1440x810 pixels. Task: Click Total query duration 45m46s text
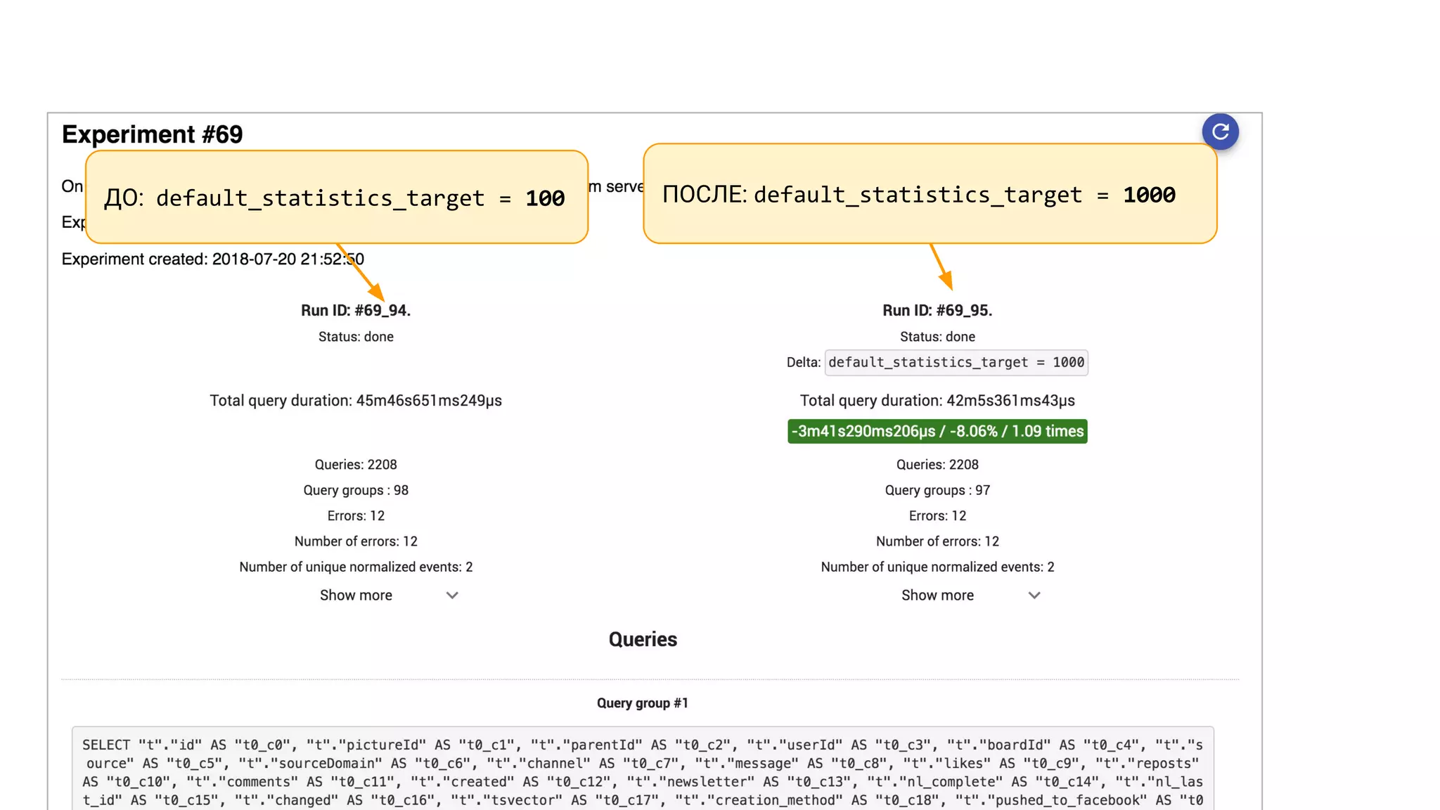pyautogui.click(x=356, y=401)
